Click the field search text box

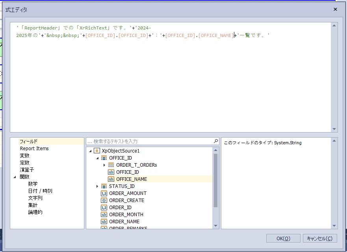coord(150,141)
